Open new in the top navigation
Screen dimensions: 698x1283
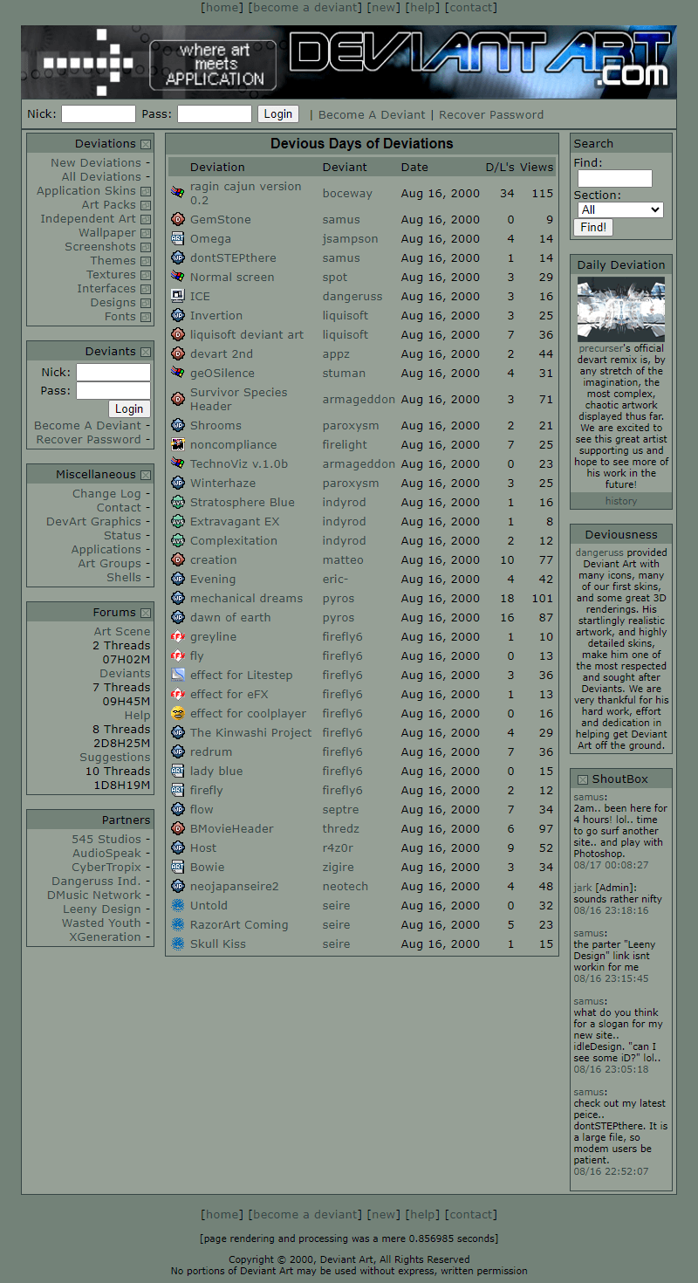[x=384, y=7]
